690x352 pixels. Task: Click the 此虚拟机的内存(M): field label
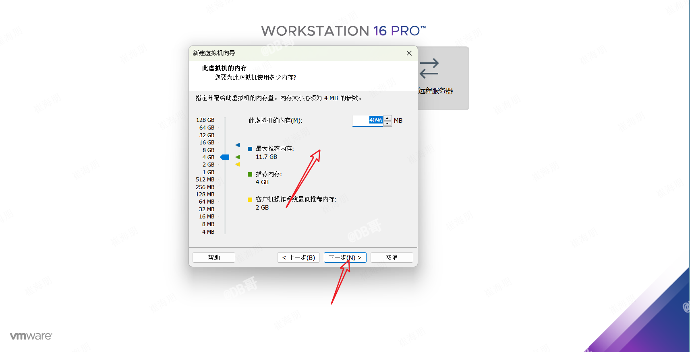(x=276, y=121)
